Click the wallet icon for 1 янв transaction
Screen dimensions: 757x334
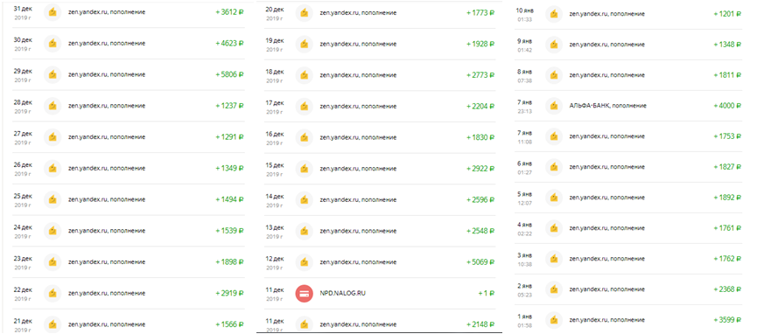(554, 319)
